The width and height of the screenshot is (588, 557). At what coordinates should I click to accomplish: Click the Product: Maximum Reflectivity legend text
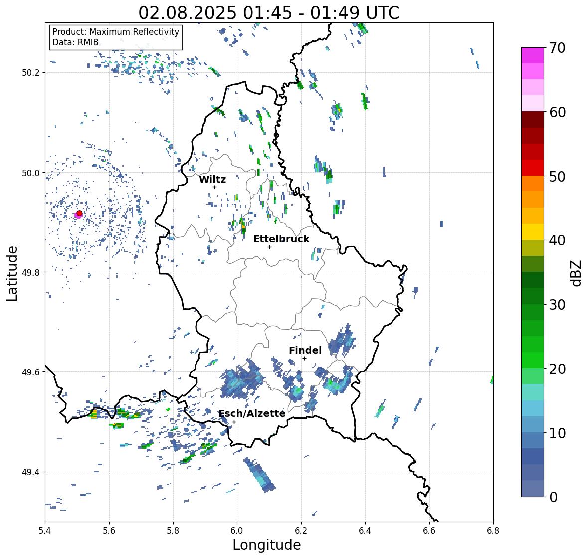116,32
